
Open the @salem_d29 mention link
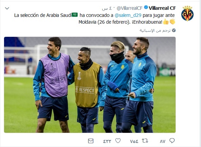pyautogui.click(x=128, y=15)
